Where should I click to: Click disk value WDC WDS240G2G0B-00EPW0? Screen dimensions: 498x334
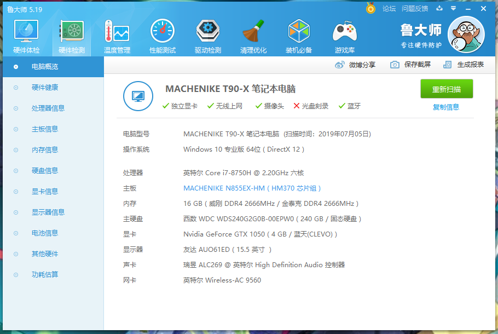(x=272, y=219)
